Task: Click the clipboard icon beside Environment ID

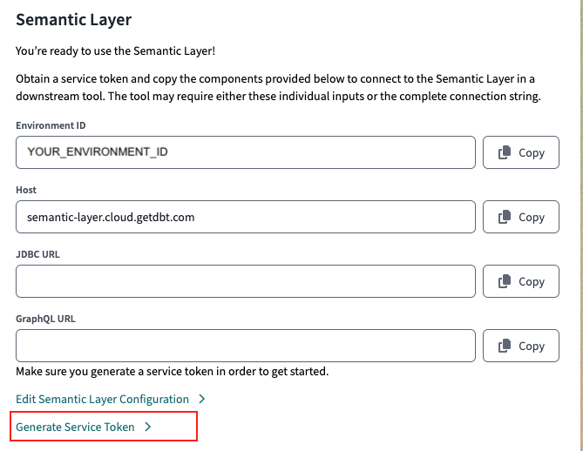Action: tap(505, 152)
